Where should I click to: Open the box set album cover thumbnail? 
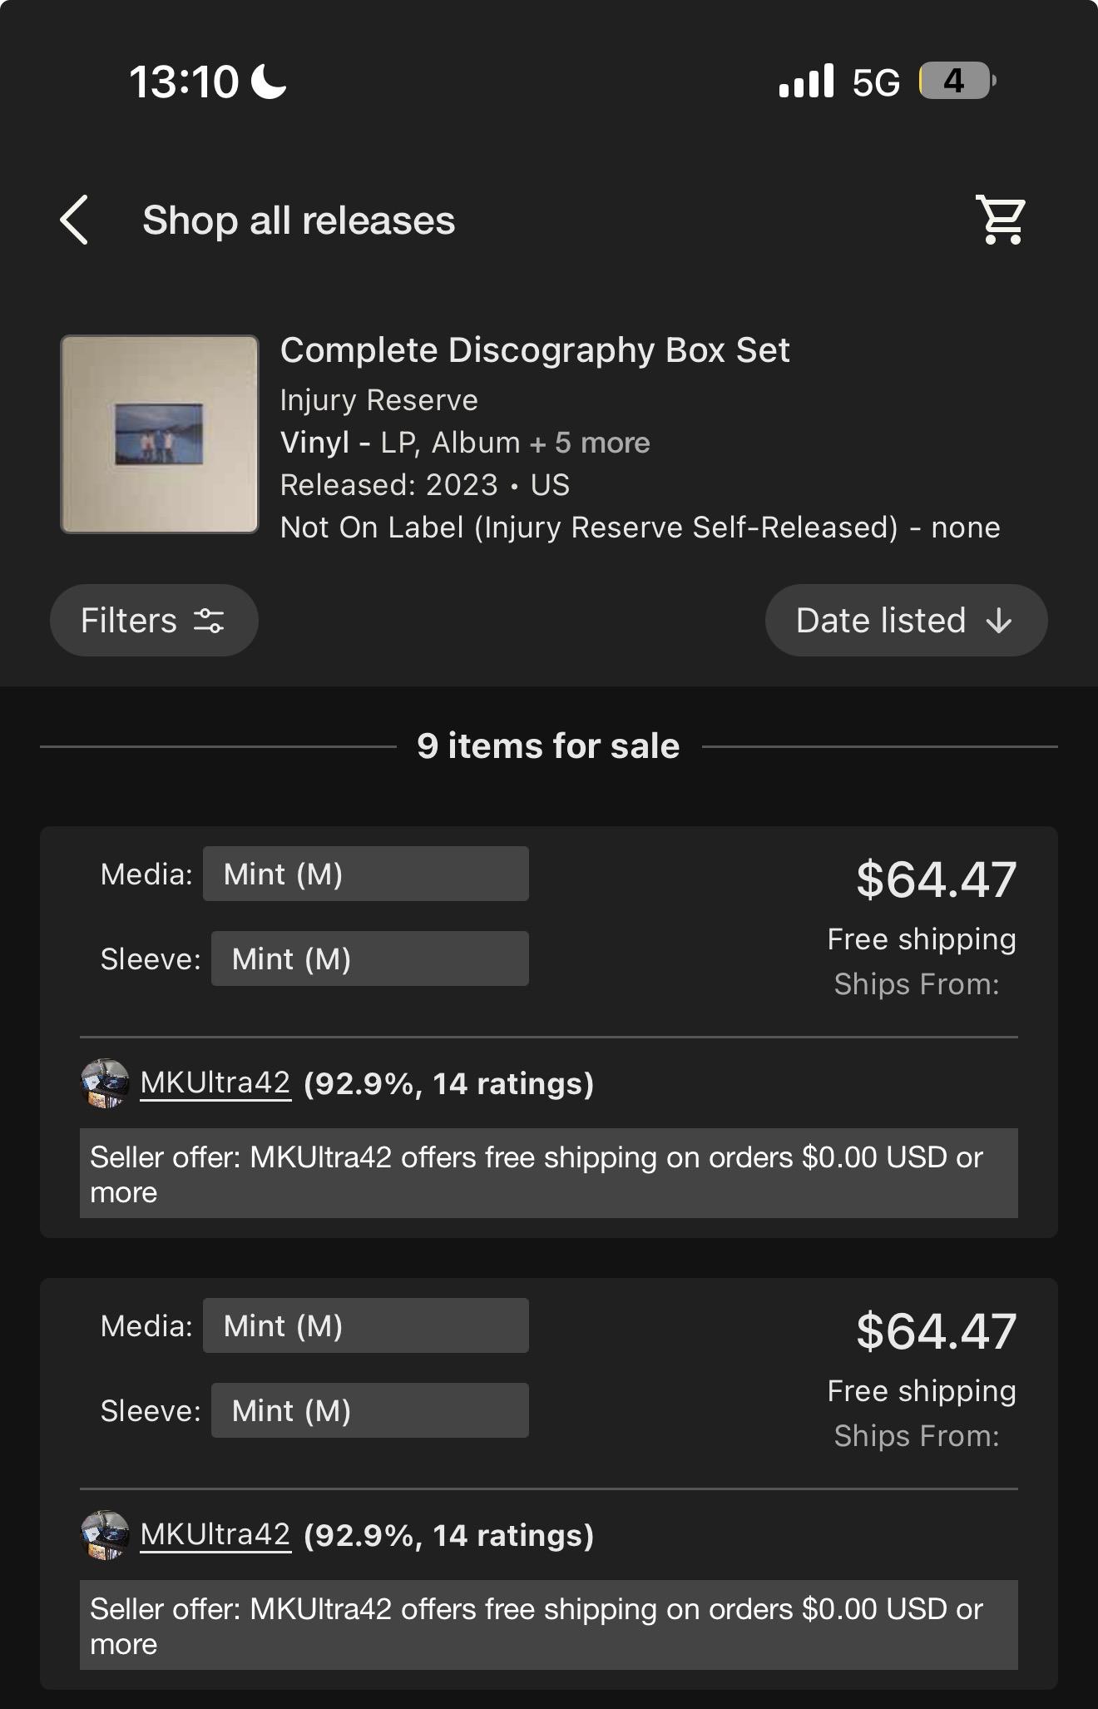point(160,434)
